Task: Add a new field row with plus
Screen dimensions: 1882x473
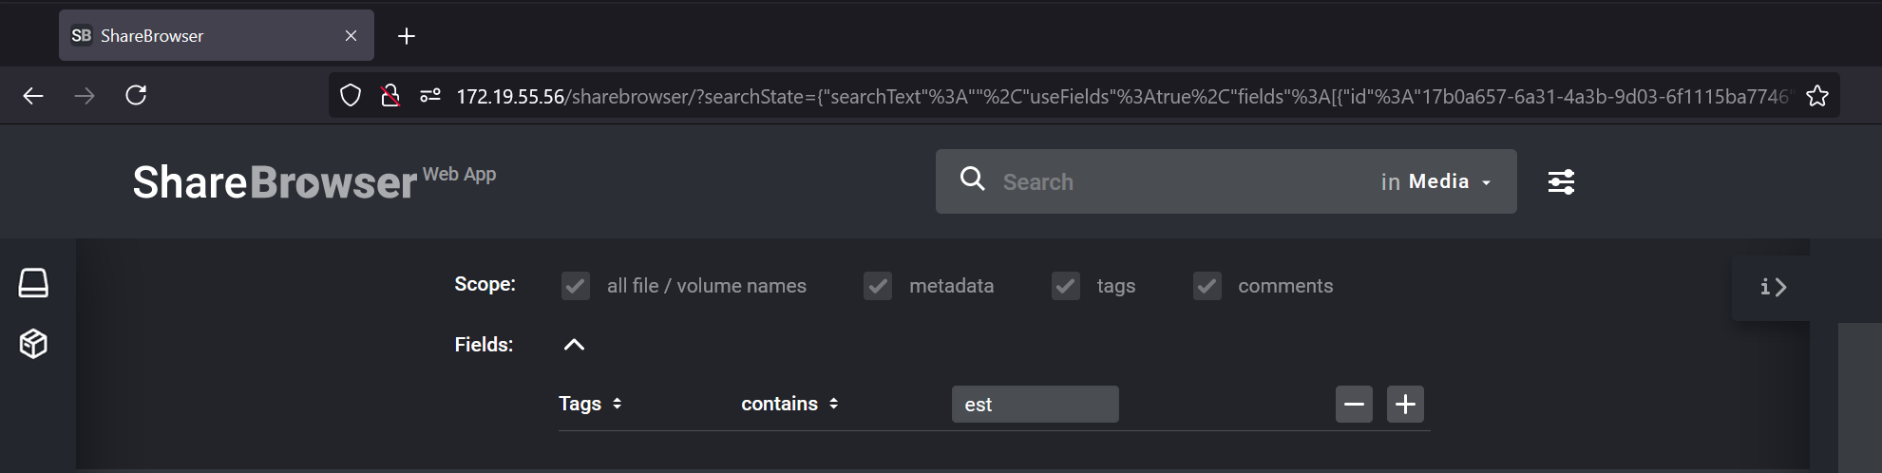Action: tap(1405, 405)
